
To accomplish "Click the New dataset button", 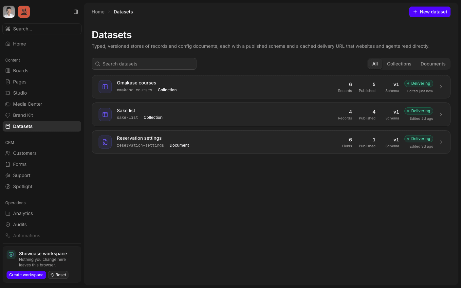I will [x=430, y=12].
